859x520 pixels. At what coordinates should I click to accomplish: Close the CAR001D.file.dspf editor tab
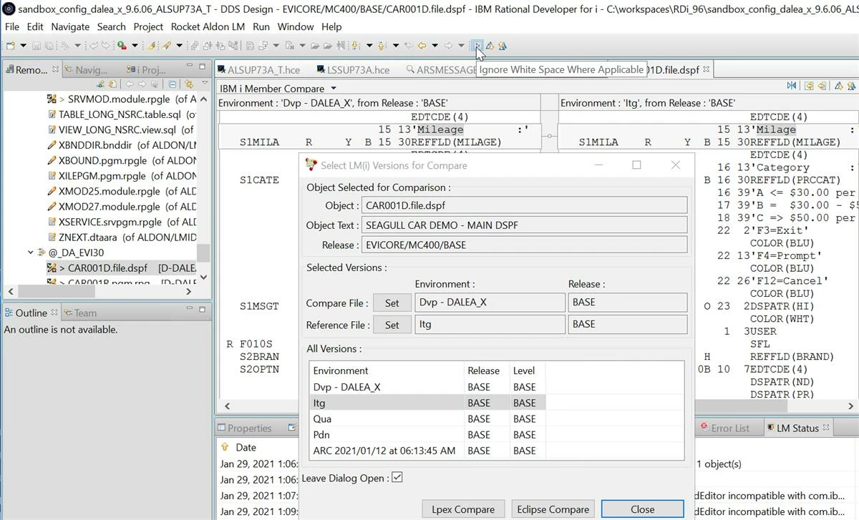706,69
